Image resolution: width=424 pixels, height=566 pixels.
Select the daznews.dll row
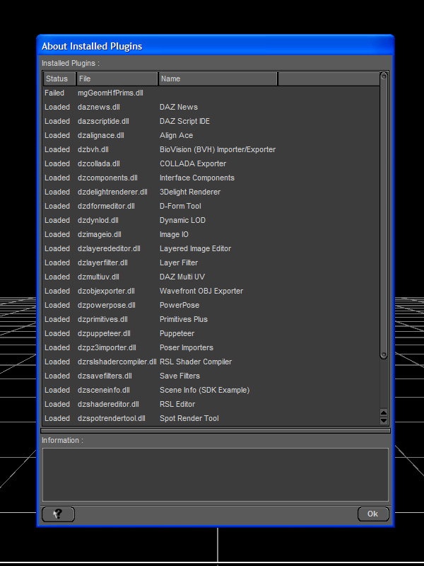pyautogui.click(x=211, y=108)
